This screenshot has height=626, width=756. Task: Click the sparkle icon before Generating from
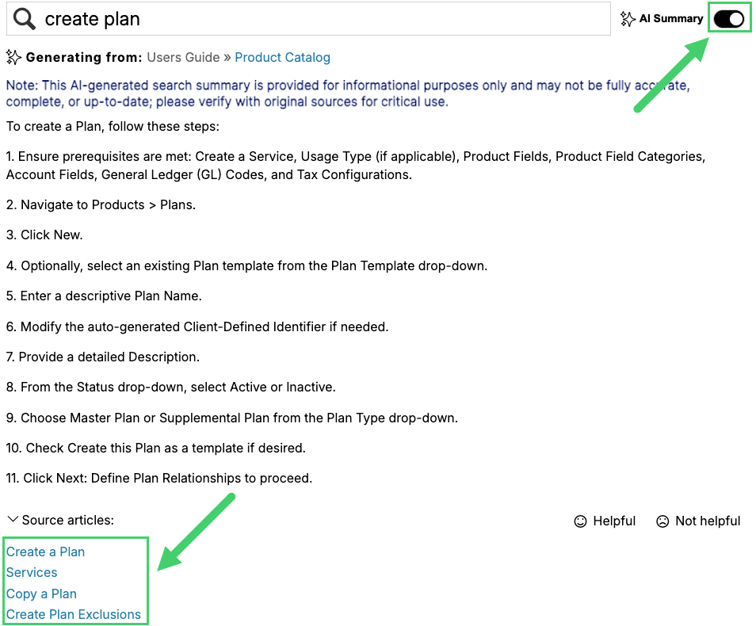(x=13, y=57)
